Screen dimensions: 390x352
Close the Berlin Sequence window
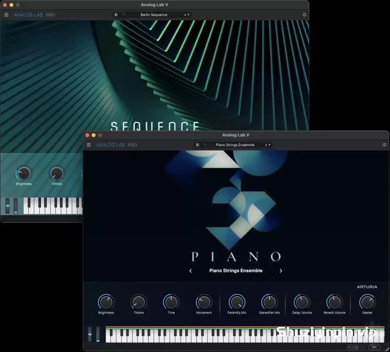tap(5, 5)
